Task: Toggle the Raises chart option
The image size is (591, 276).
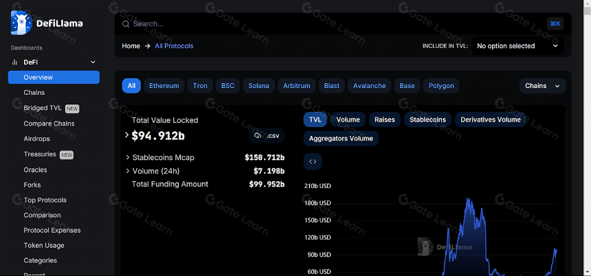Action: pyautogui.click(x=385, y=119)
